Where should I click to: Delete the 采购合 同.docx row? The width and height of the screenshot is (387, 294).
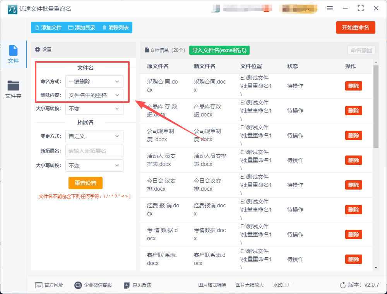[x=353, y=86]
